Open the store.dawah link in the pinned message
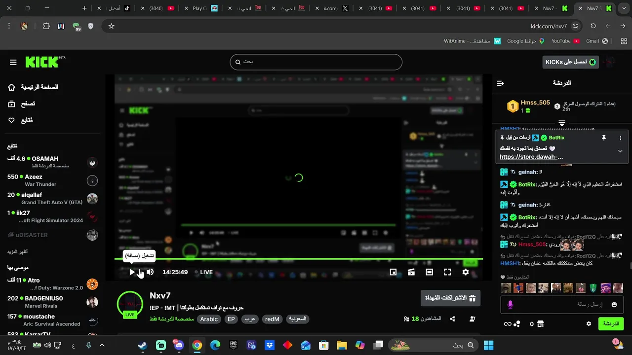 tap(531, 157)
